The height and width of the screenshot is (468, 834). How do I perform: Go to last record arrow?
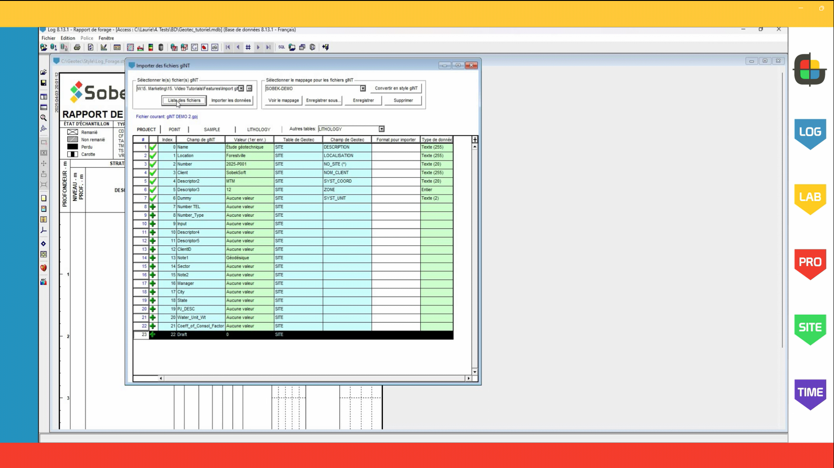pyautogui.click(x=268, y=47)
